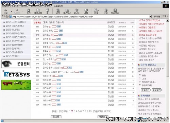
Task: Click the [처음] pagination link
Action: coord(55,111)
